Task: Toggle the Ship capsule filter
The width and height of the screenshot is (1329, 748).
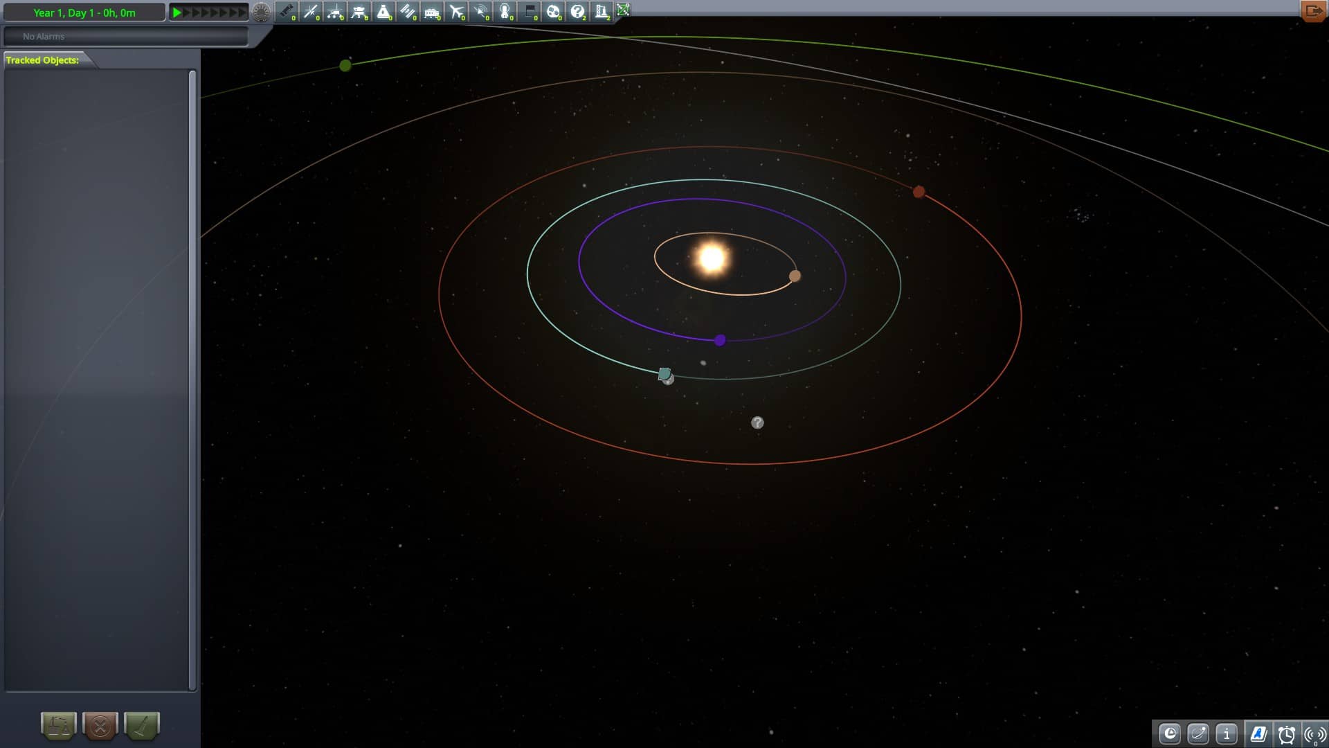Action: click(x=383, y=12)
